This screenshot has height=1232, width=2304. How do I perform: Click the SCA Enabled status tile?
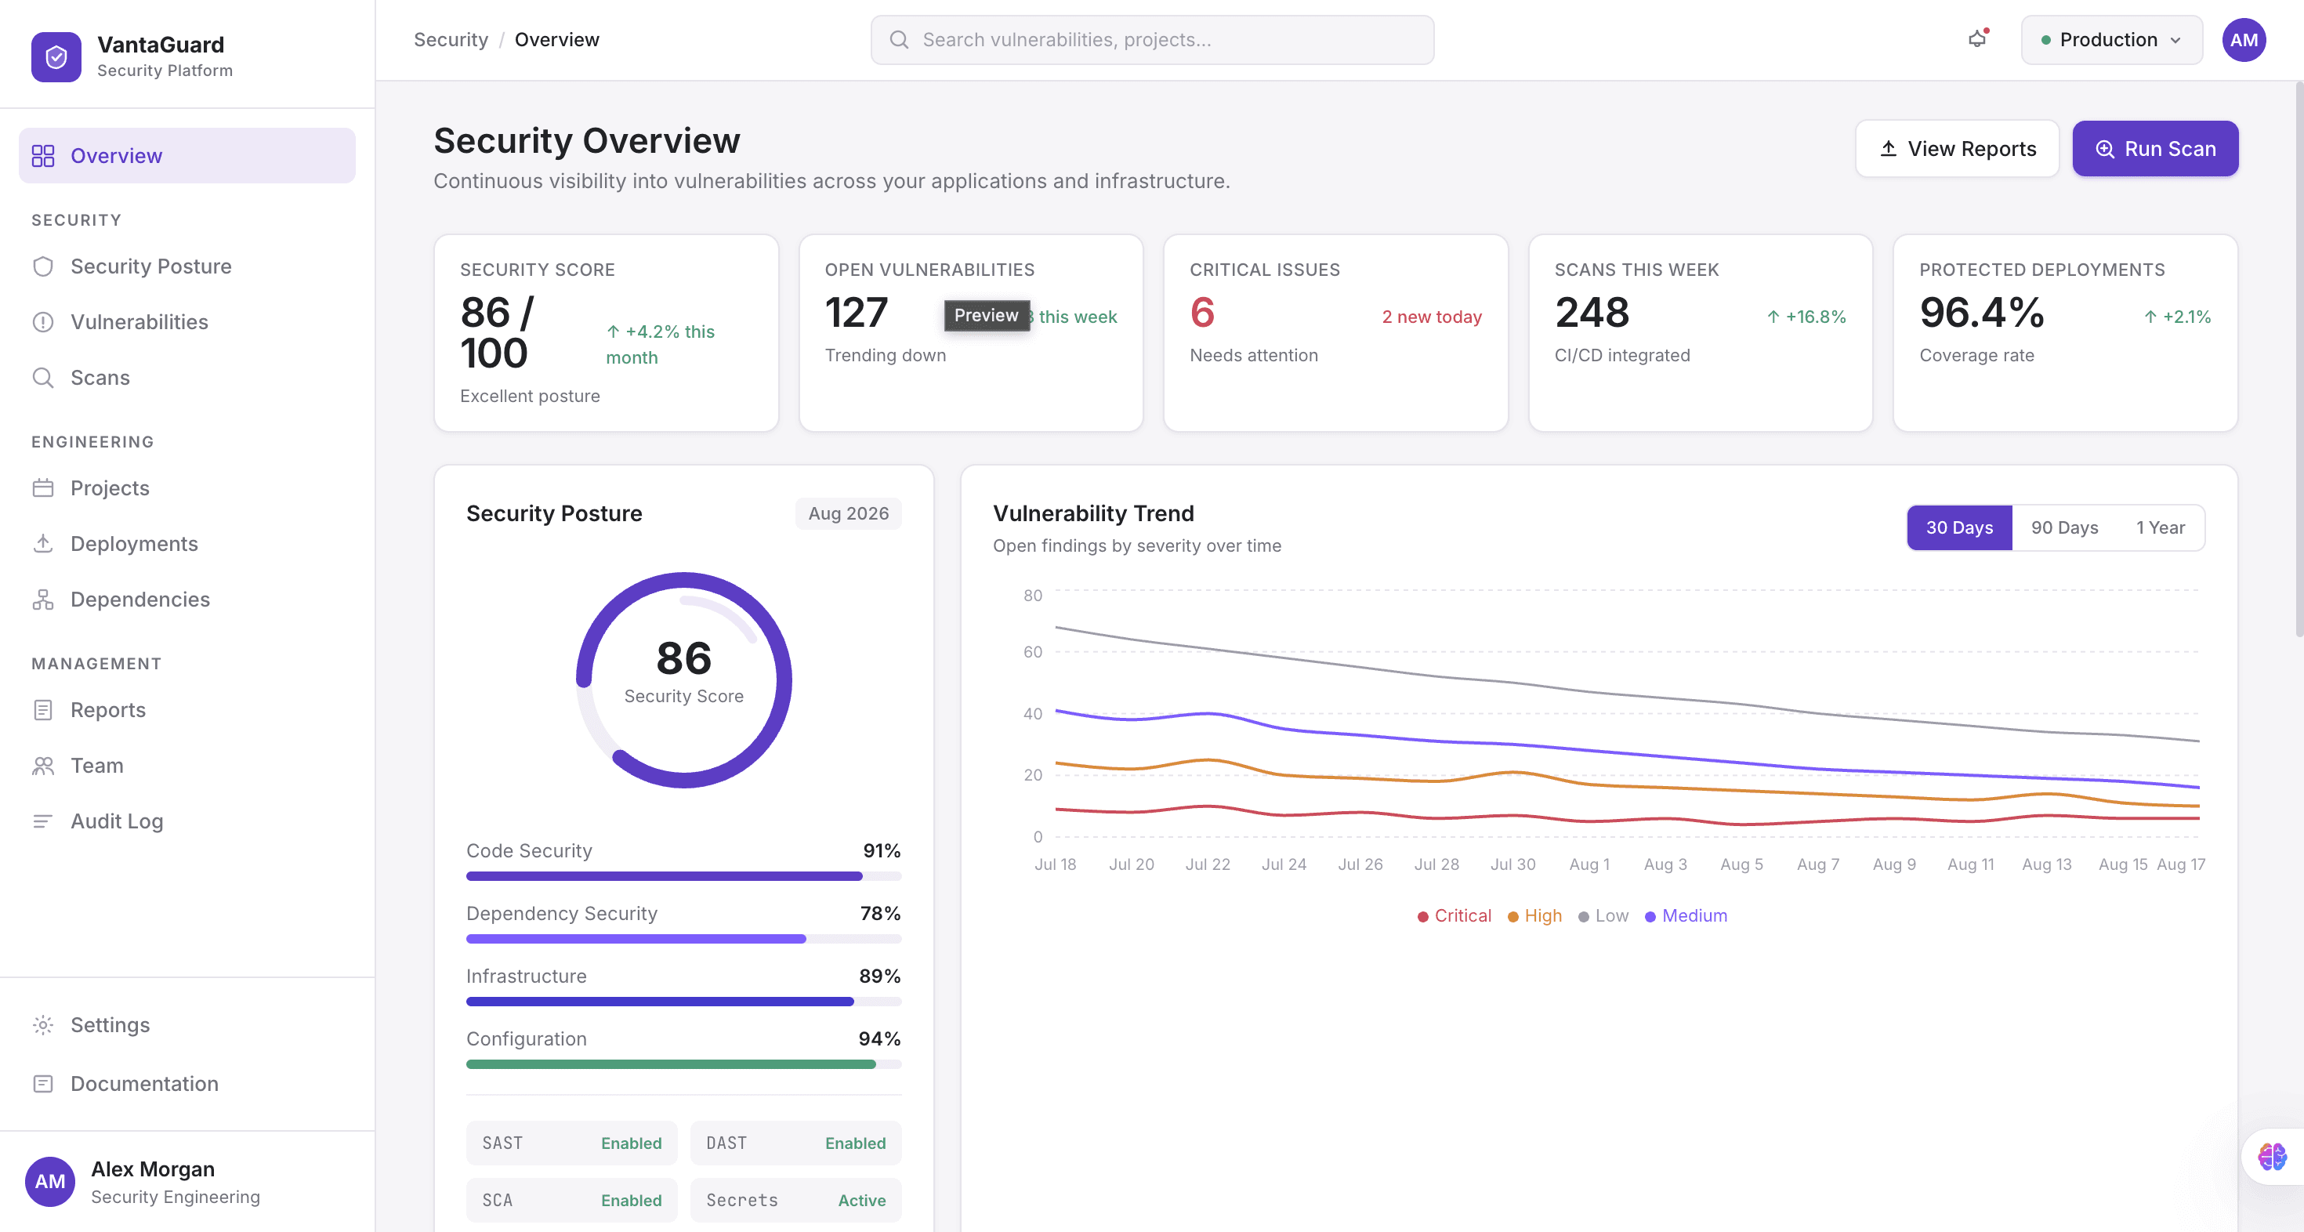571,1201
